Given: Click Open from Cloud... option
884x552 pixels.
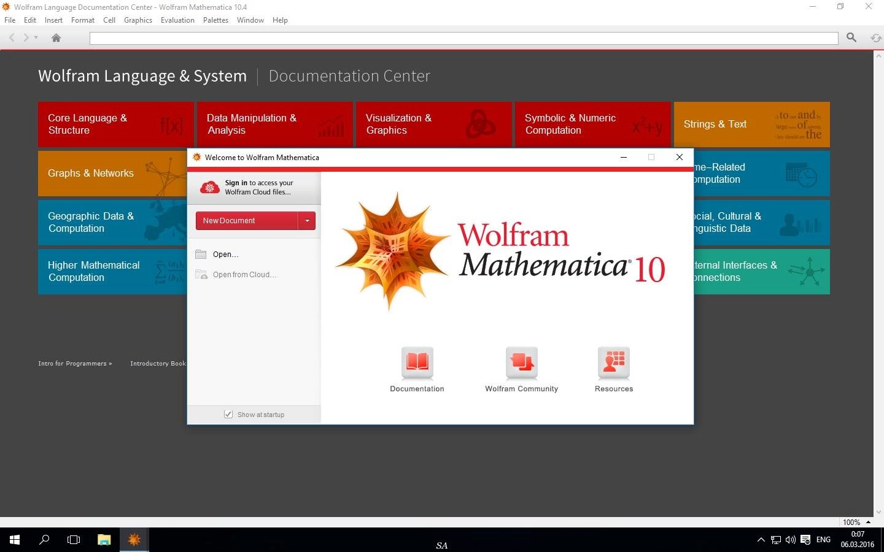Looking at the screenshot, I should click(x=244, y=275).
